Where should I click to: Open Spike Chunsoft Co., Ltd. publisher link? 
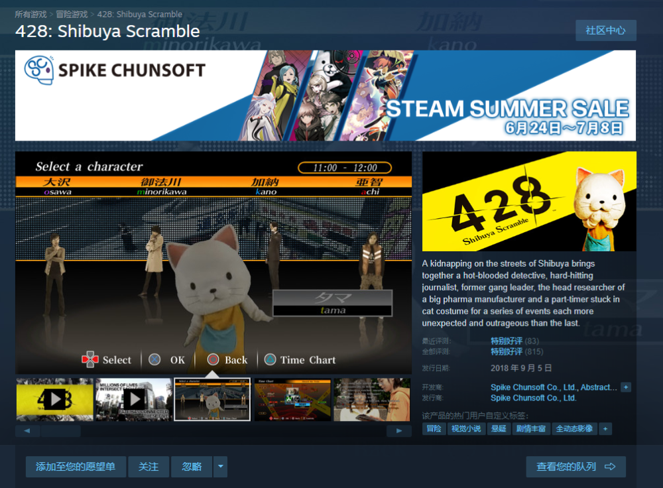coord(533,398)
